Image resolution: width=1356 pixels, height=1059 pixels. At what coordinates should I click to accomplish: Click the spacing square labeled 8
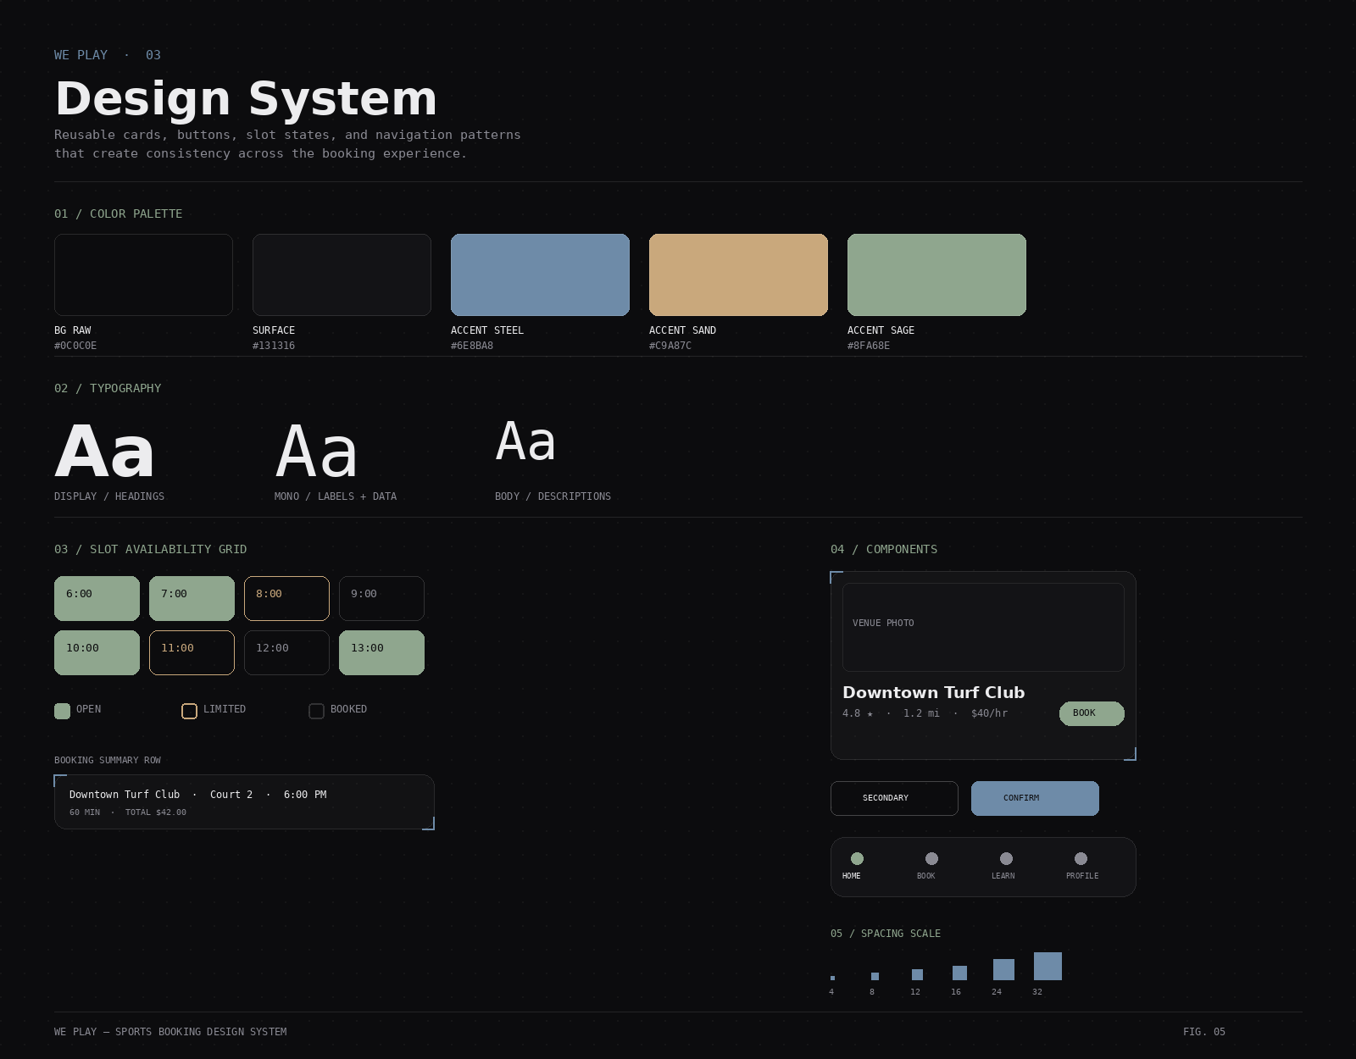click(x=875, y=976)
